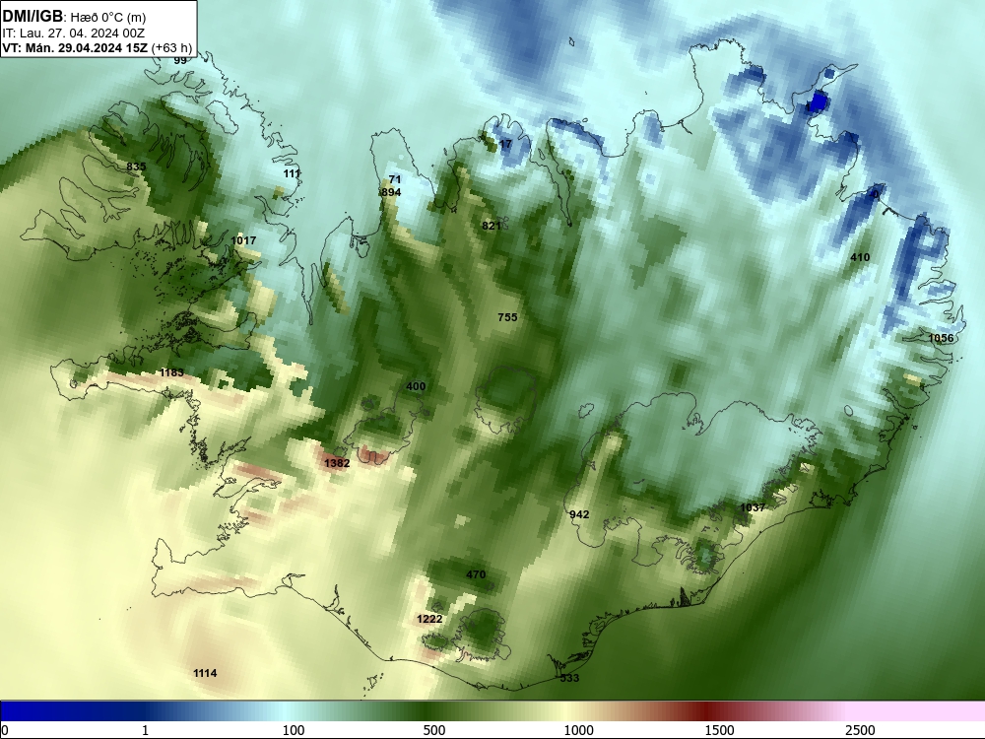This screenshot has width=985, height=739.
Task: Click the 1000 tick label on color scale
Action: [x=578, y=730]
